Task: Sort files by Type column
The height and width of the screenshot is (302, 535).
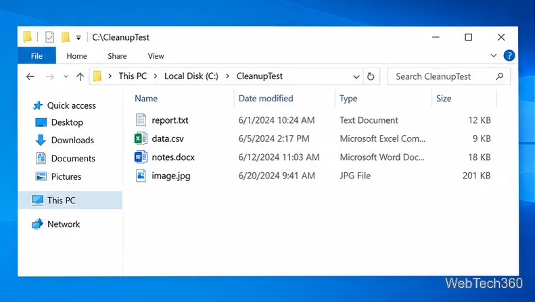Action: [x=348, y=99]
